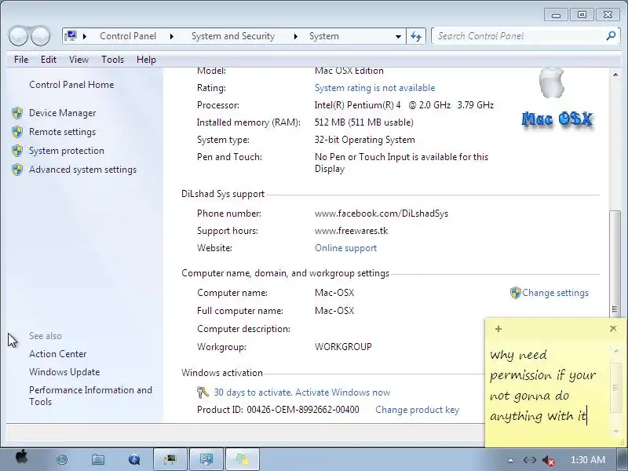The image size is (628, 471).
Task: Click the System protection shield icon
Action: tap(17, 151)
